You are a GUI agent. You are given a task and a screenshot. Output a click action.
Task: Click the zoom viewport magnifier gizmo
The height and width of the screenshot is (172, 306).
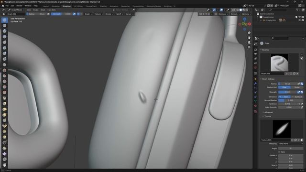click(x=249, y=33)
